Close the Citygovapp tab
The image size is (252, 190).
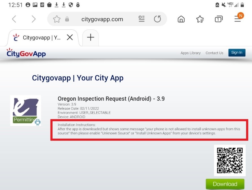click(x=70, y=38)
